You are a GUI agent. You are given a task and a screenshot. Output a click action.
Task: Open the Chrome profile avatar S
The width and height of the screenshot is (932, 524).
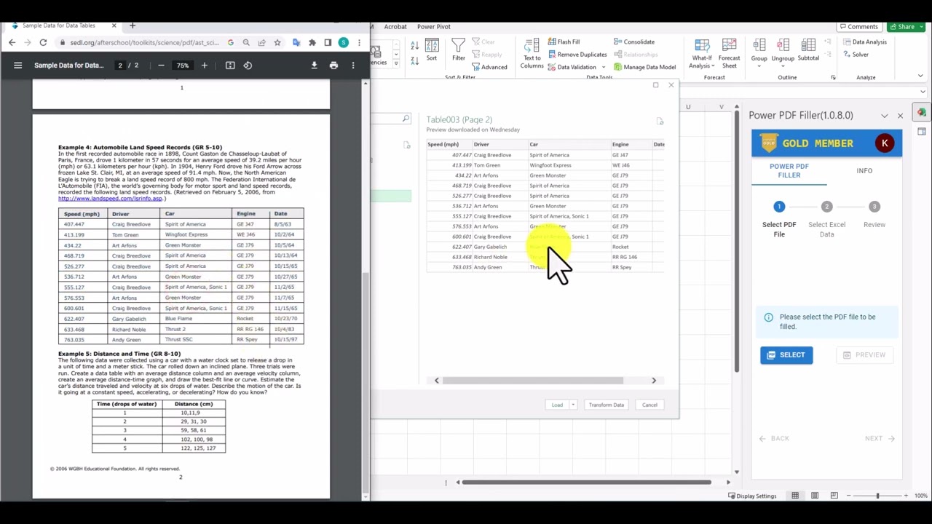coord(343,43)
